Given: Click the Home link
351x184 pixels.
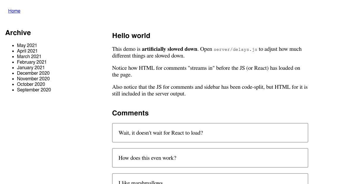Looking at the screenshot, I should 14,11.
